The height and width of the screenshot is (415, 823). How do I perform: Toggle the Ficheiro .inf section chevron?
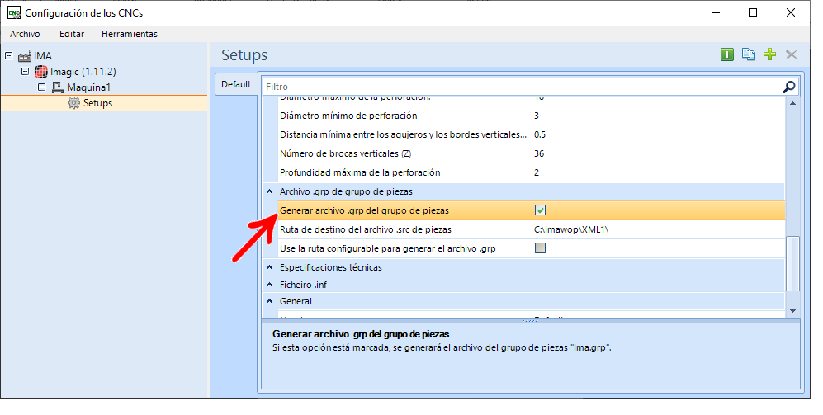tap(269, 285)
